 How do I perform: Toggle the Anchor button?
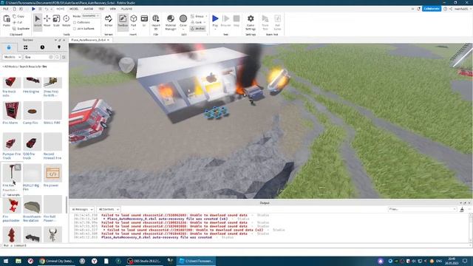point(198,29)
